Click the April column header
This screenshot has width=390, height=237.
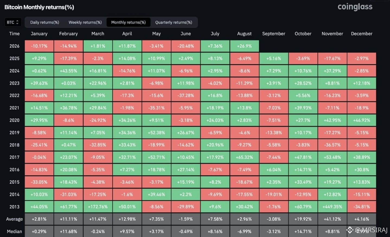tap(127, 34)
